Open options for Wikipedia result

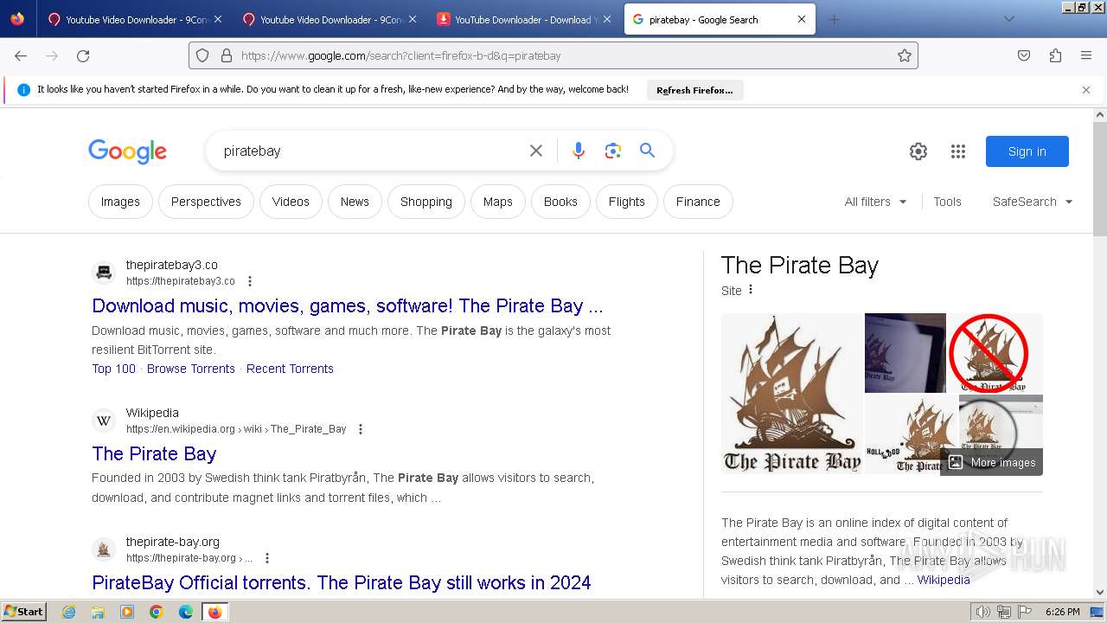361,429
